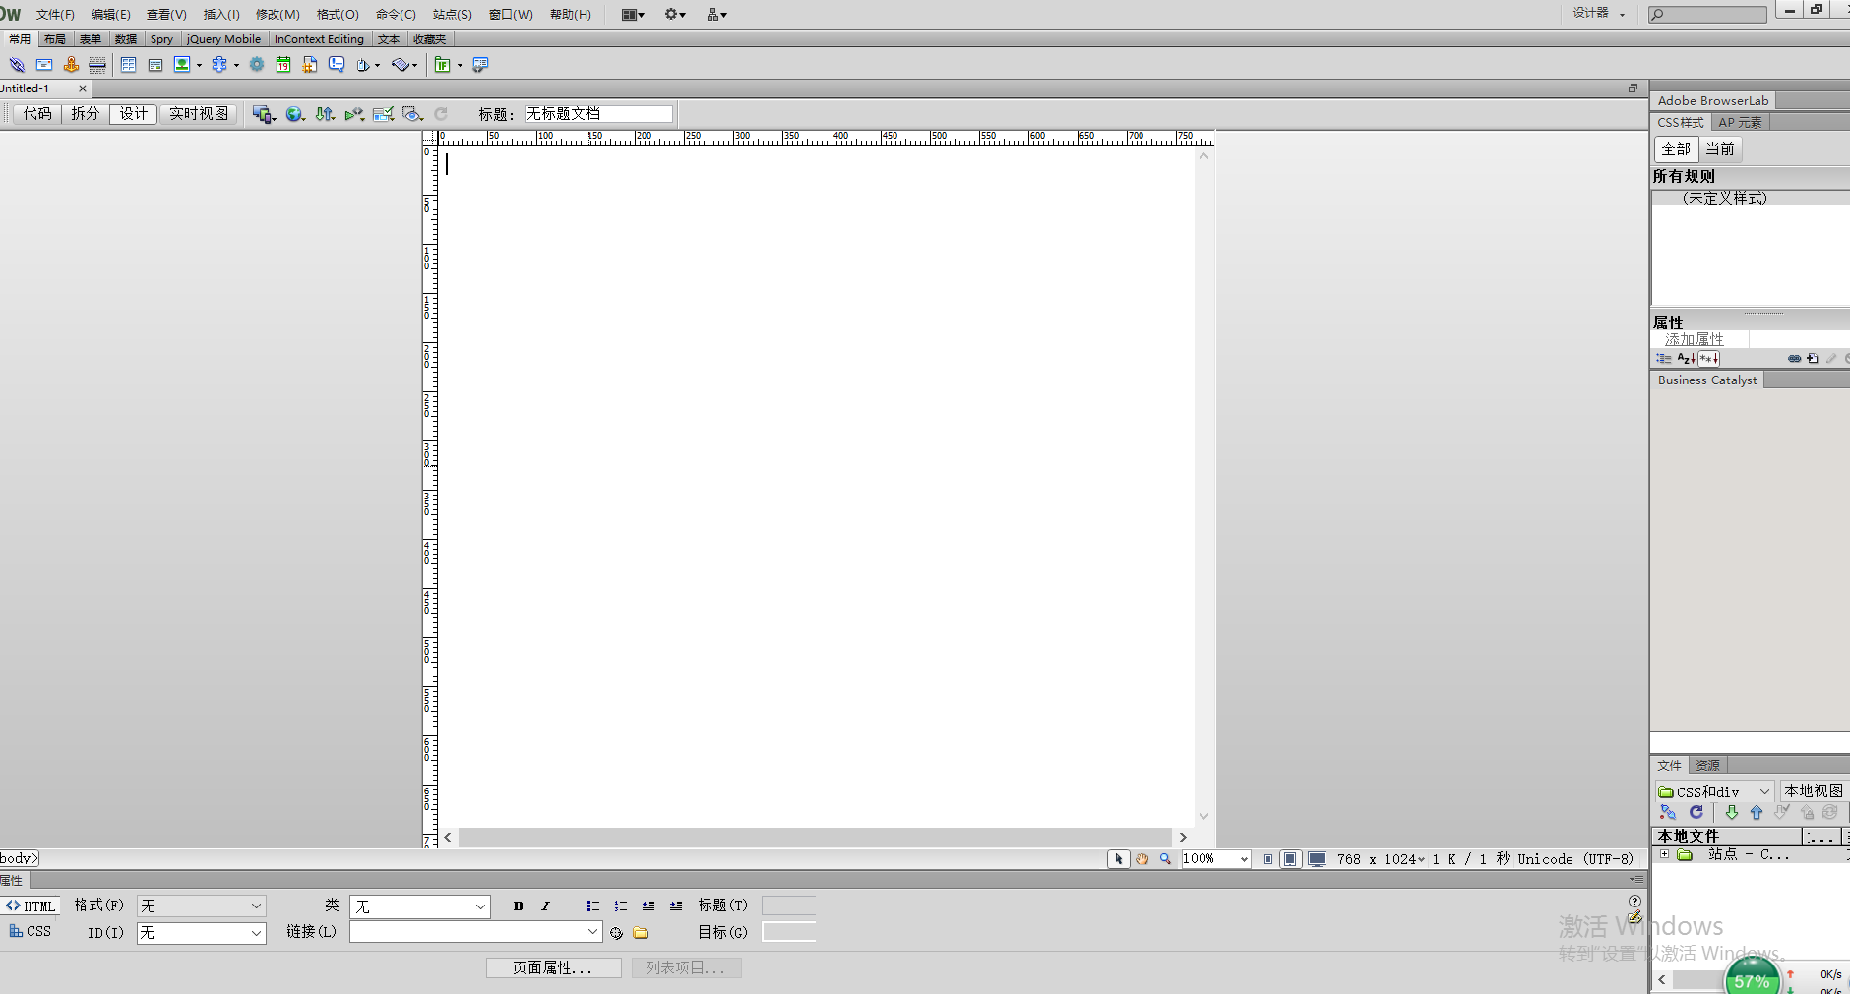Screen dimensions: 1850x994
Task: Switch to Design view
Action: [134, 114]
